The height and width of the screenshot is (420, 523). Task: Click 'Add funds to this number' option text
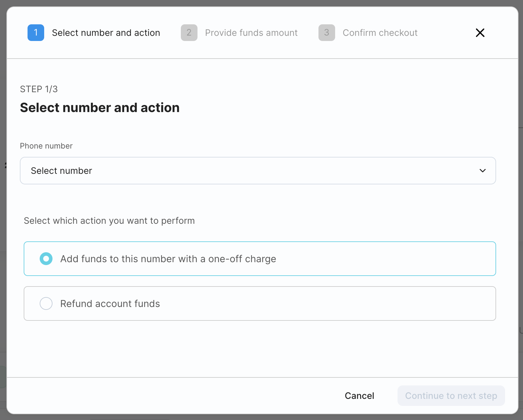[x=168, y=259]
